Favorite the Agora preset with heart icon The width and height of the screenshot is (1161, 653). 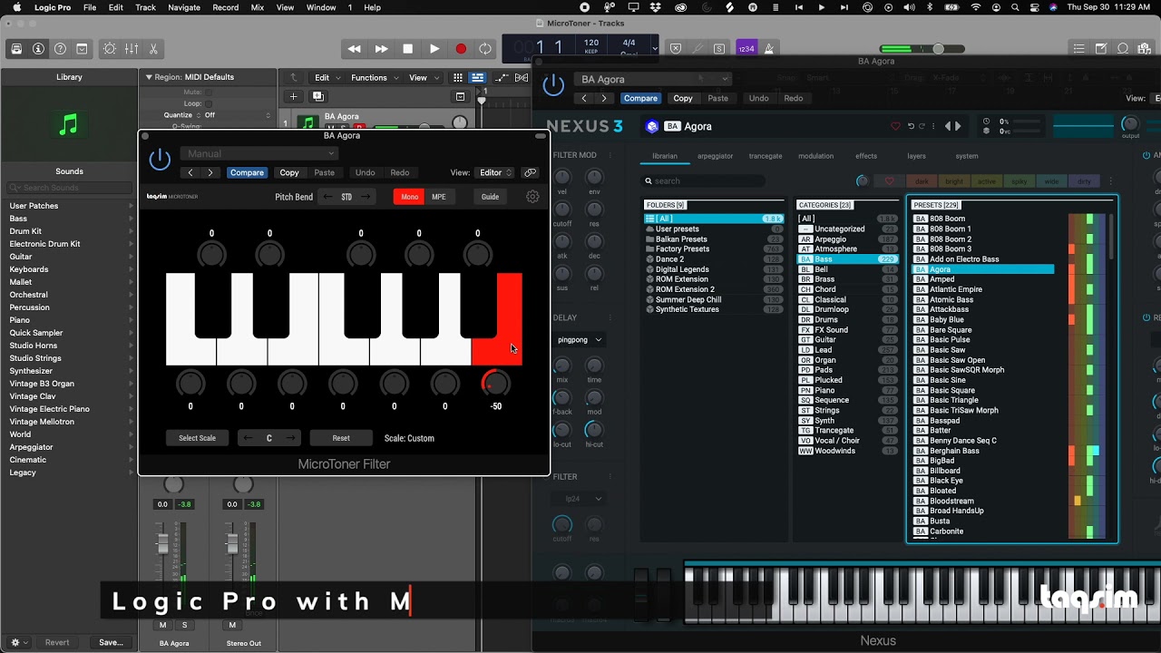[x=895, y=126]
